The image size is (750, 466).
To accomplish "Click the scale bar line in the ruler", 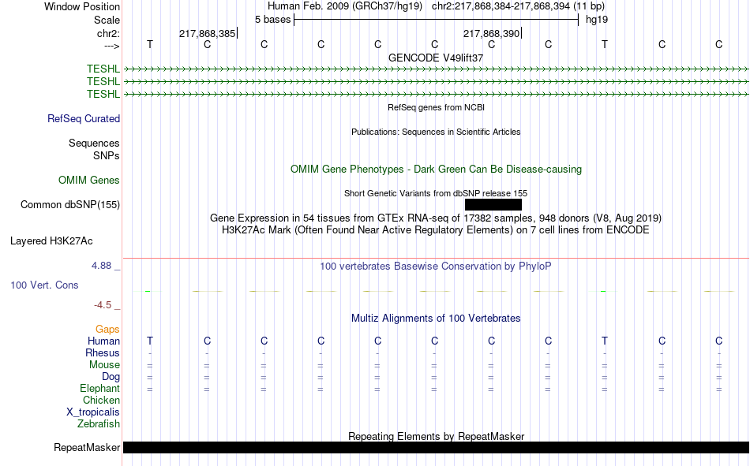I will [437, 20].
